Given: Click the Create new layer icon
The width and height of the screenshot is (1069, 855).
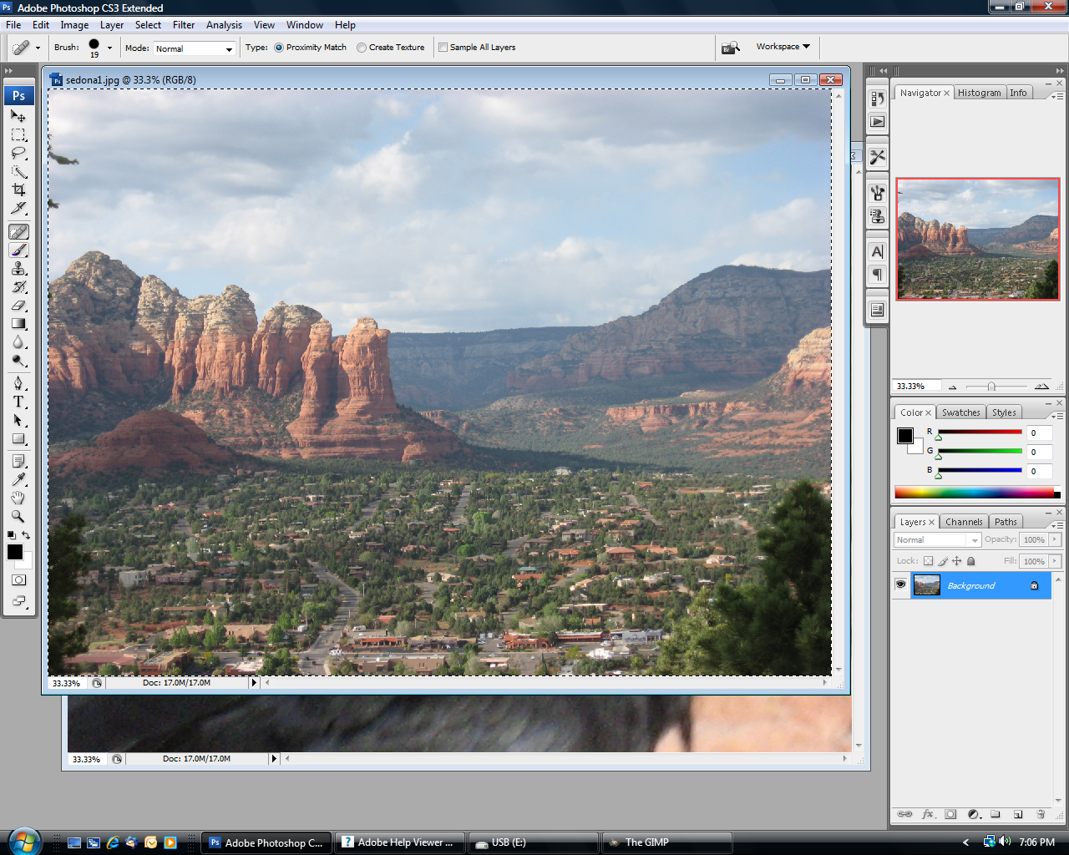Looking at the screenshot, I should click(x=1018, y=814).
